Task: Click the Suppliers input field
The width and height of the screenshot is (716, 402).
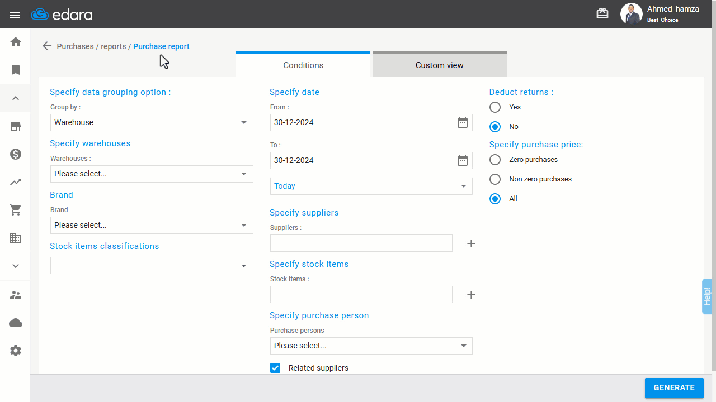Action: coord(361,243)
